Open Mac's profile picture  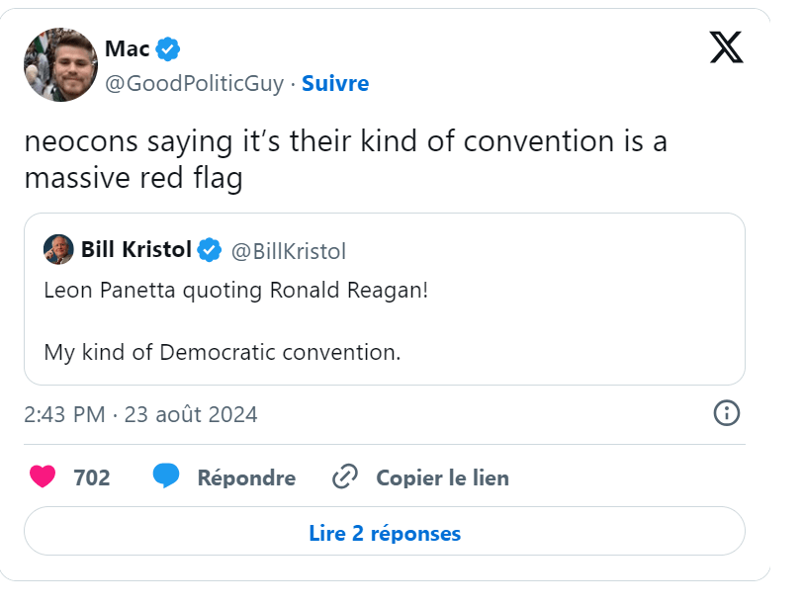point(60,64)
